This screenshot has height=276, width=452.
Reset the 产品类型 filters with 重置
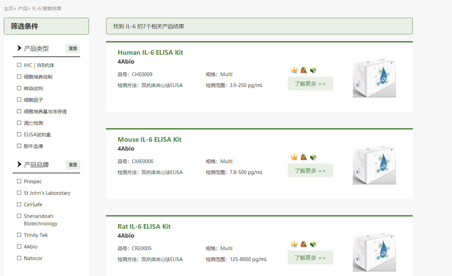[x=73, y=49]
